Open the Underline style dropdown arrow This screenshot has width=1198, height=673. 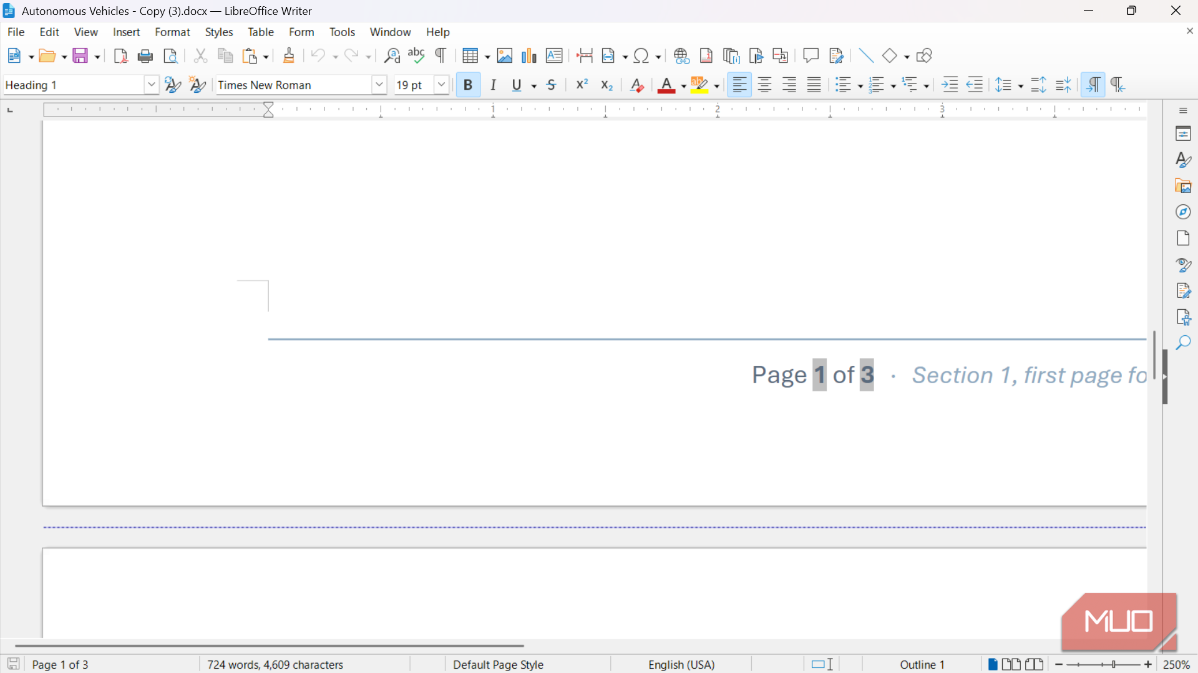tap(534, 85)
